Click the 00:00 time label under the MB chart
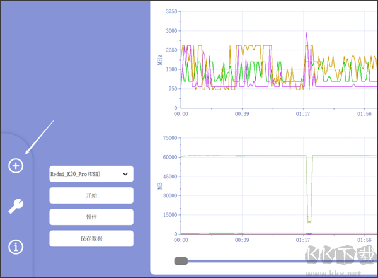This screenshot has width=378, height=278. click(181, 240)
